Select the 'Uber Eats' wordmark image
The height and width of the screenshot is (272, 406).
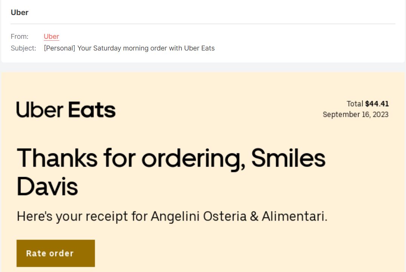coord(66,109)
